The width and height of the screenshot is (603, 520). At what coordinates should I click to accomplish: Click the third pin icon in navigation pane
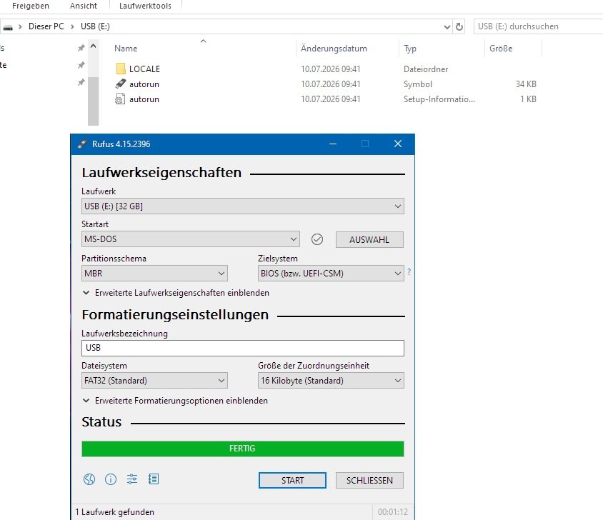tap(81, 82)
